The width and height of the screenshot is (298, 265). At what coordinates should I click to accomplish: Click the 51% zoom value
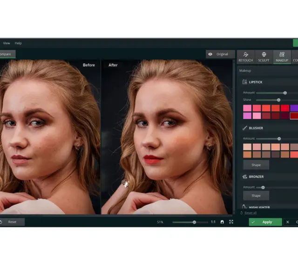[160, 222]
